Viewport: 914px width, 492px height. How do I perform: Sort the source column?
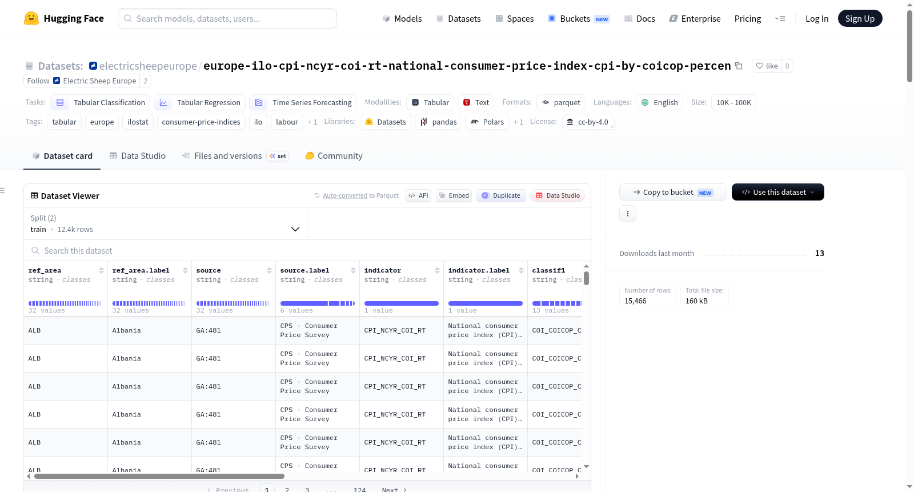[x=269, y=270]
